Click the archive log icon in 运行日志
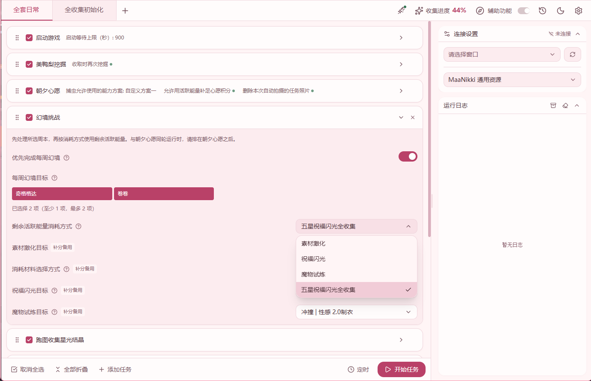591x381 pixels. (553, 105)
